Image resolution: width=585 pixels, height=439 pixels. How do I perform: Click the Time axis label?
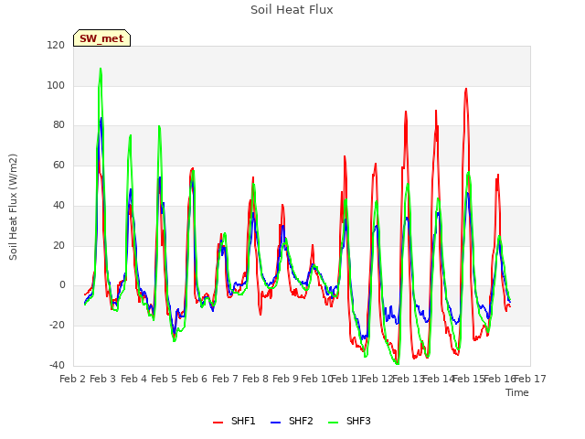click(517, 392)
